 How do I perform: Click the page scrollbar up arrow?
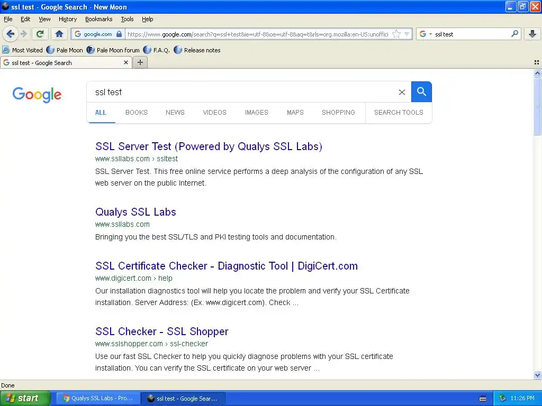point(537,73)
